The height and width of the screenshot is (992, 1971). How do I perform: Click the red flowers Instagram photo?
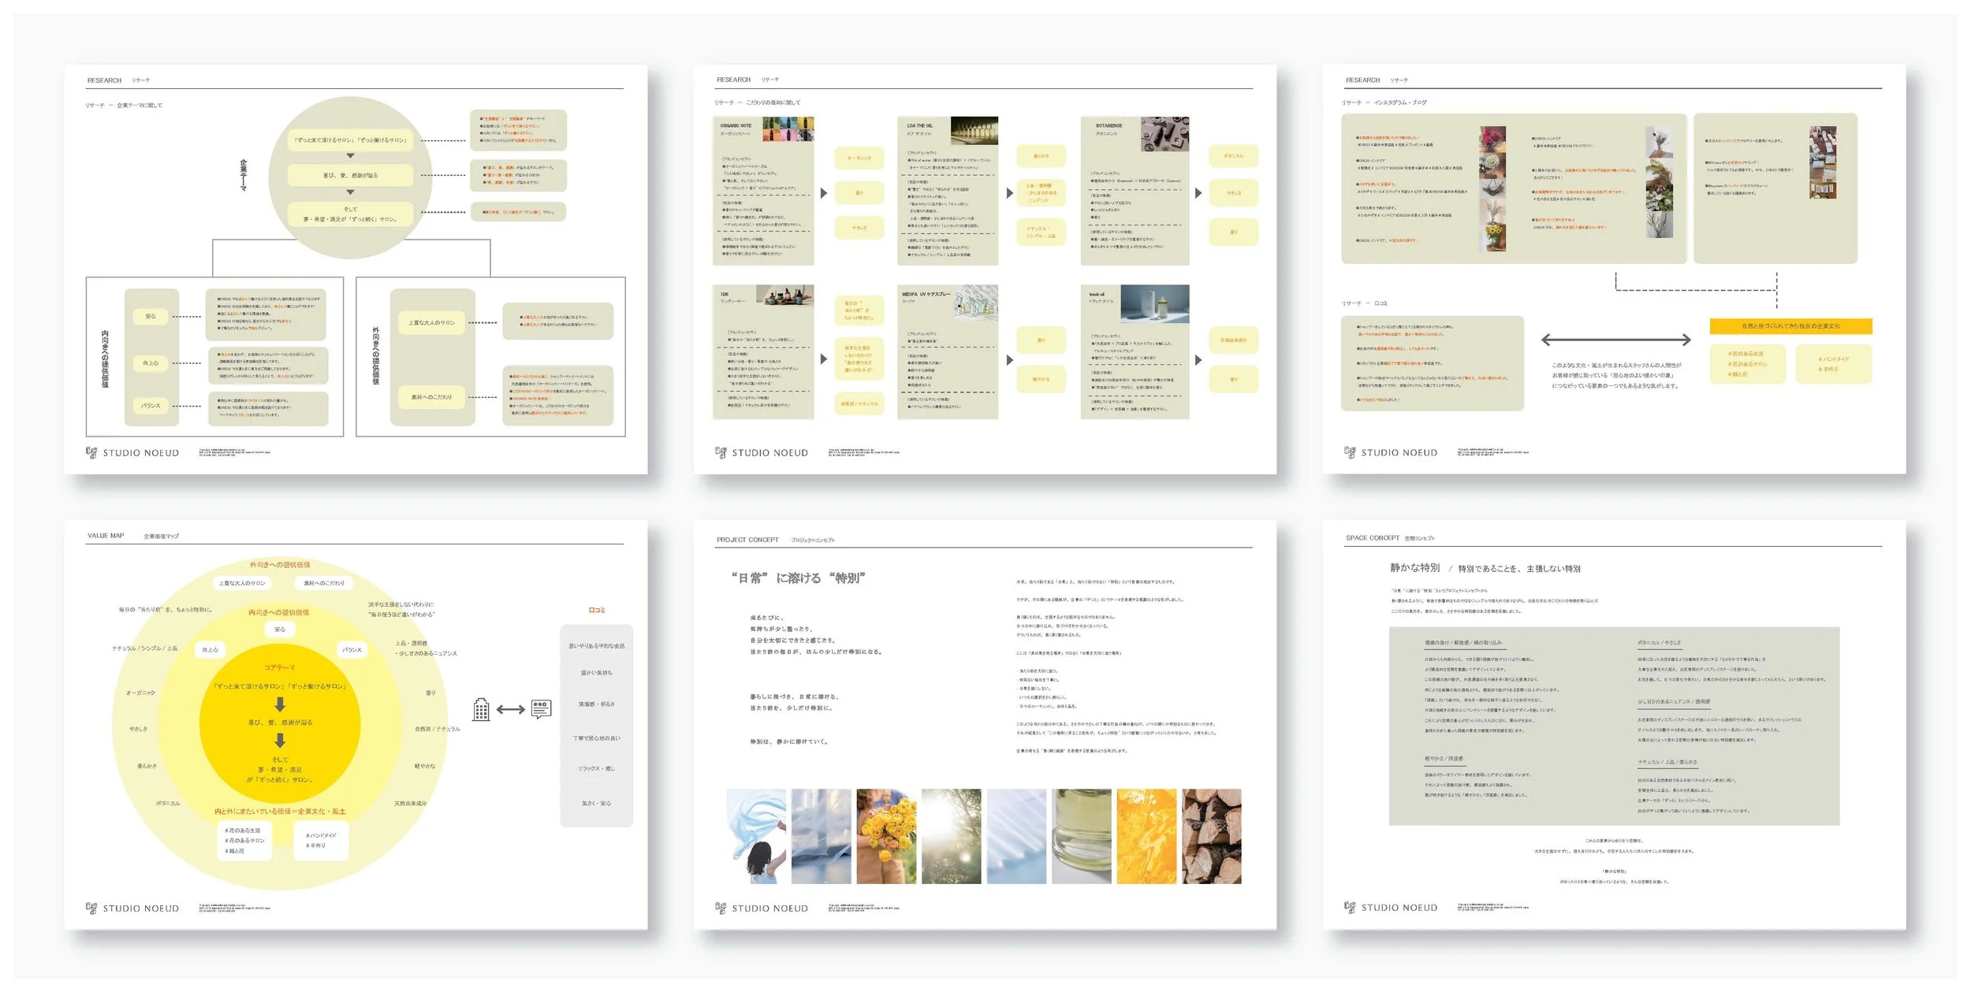coord(1493,139)
